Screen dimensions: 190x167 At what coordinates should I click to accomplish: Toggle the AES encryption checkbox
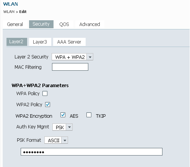pyautogui.click(x=63, y=115)
